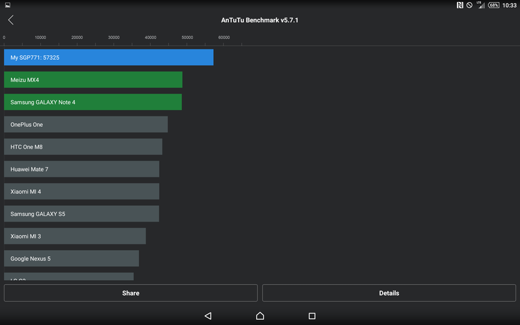This screenshot has height=325, width=520.
Task: Tap the Huawei Mate 7 bar
Action: click(x=81, y=169)
